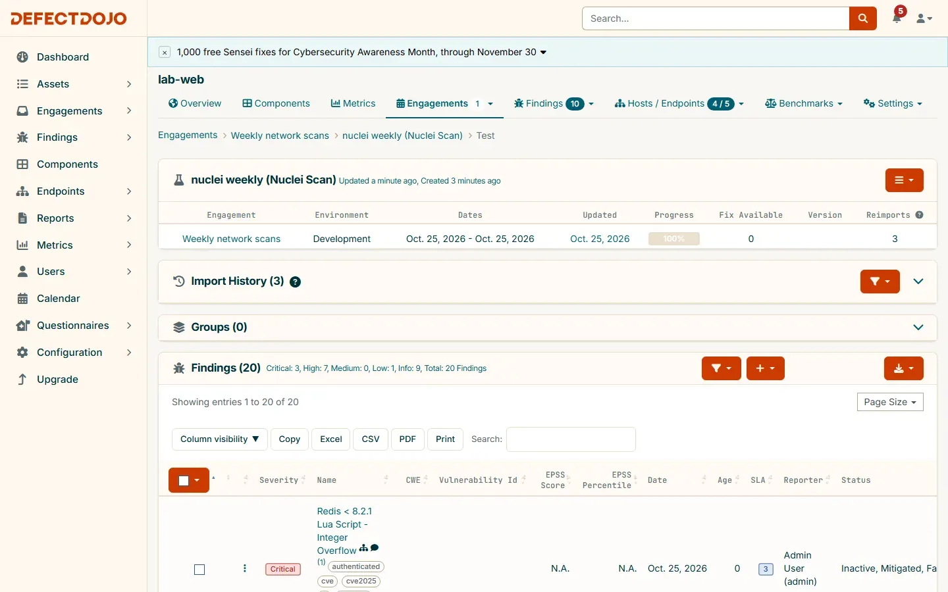
Task: Click the PDF export button
Action: pos(408,439)
